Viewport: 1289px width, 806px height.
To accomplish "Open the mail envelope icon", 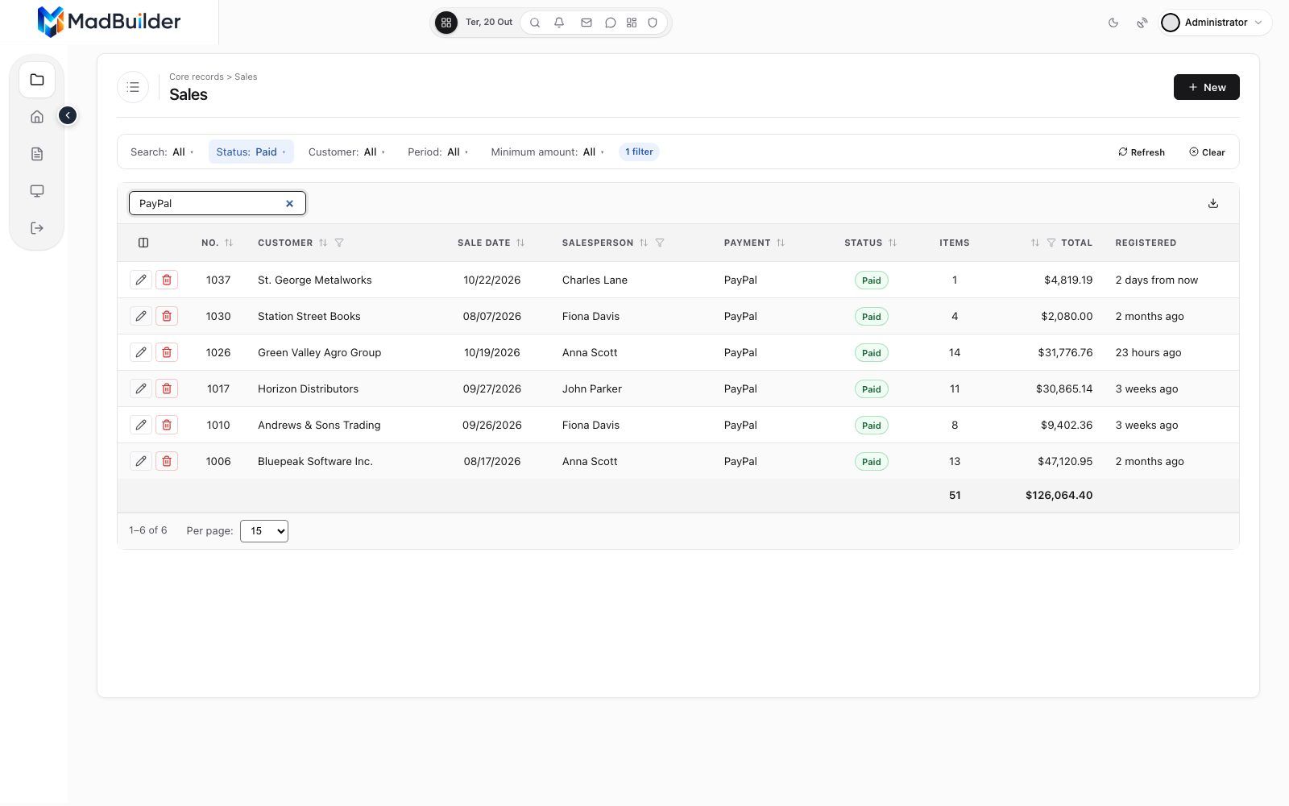I will [586, 23].
